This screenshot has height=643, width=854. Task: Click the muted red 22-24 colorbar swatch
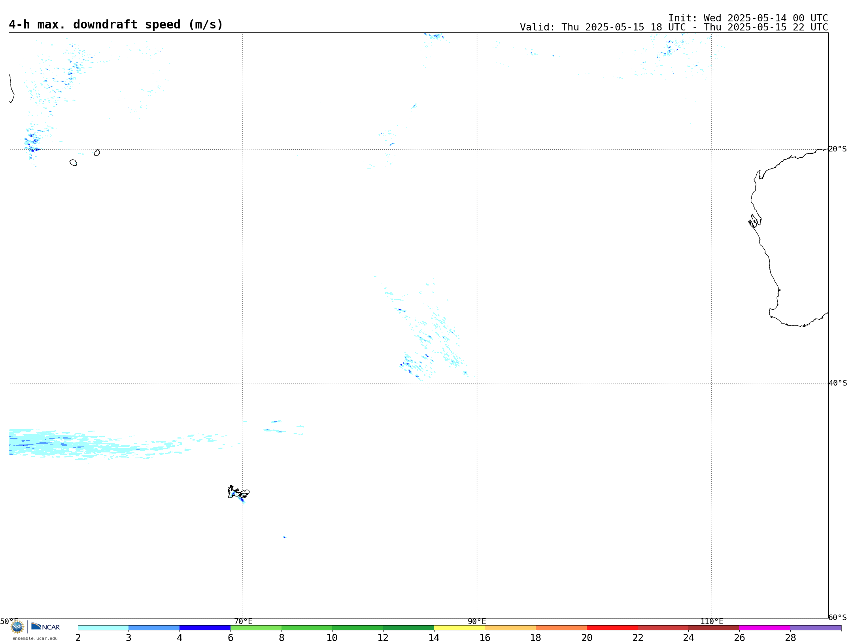663,628
